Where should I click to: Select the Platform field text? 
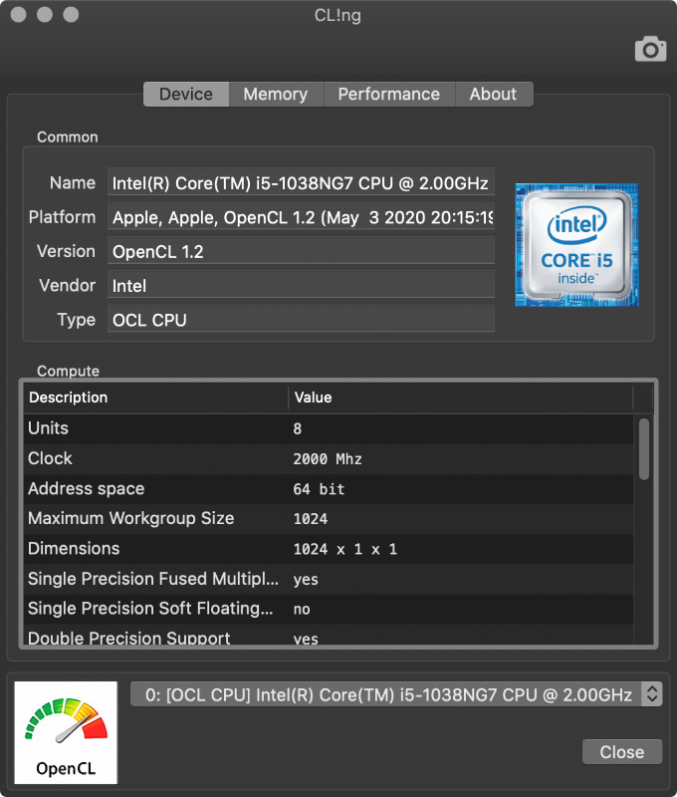coord(299,216)
